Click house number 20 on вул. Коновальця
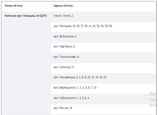The image size is (158, 115). pyautogui.click(x=105, y=77)
